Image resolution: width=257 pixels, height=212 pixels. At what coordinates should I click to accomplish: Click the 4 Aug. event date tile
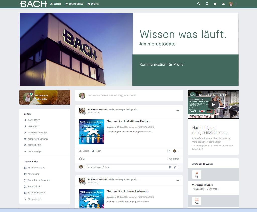[x=197, y=174]
